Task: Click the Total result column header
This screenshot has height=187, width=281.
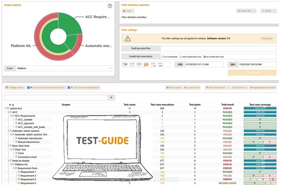Action: point(227,104)
